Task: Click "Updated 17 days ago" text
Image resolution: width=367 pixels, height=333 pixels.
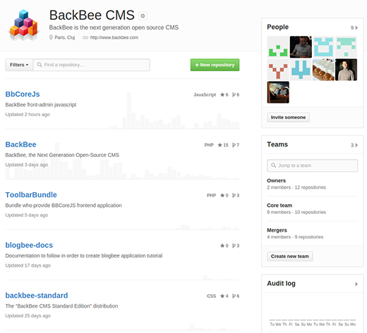Action: [28, 265]
